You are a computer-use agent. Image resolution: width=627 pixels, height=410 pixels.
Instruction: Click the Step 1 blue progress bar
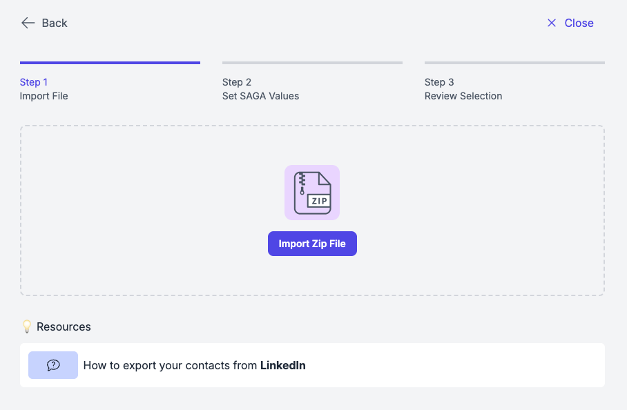click(x=110, y=63)
